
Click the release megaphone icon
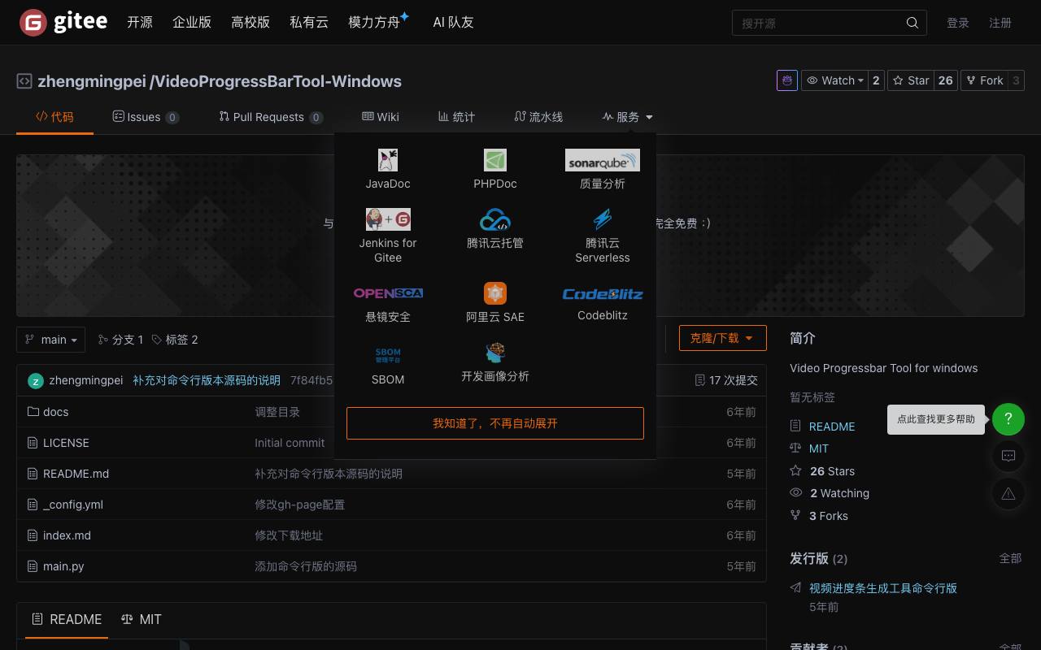(x=795, y=588)
